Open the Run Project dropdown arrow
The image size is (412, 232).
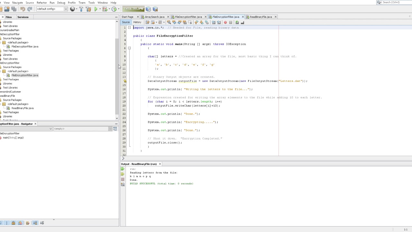click(100, 9)
